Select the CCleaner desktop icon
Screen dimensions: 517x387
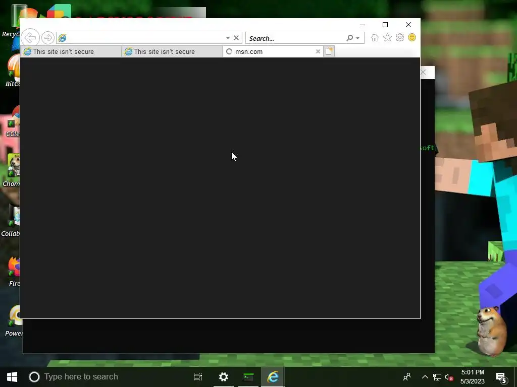click(x=13, y=122)
